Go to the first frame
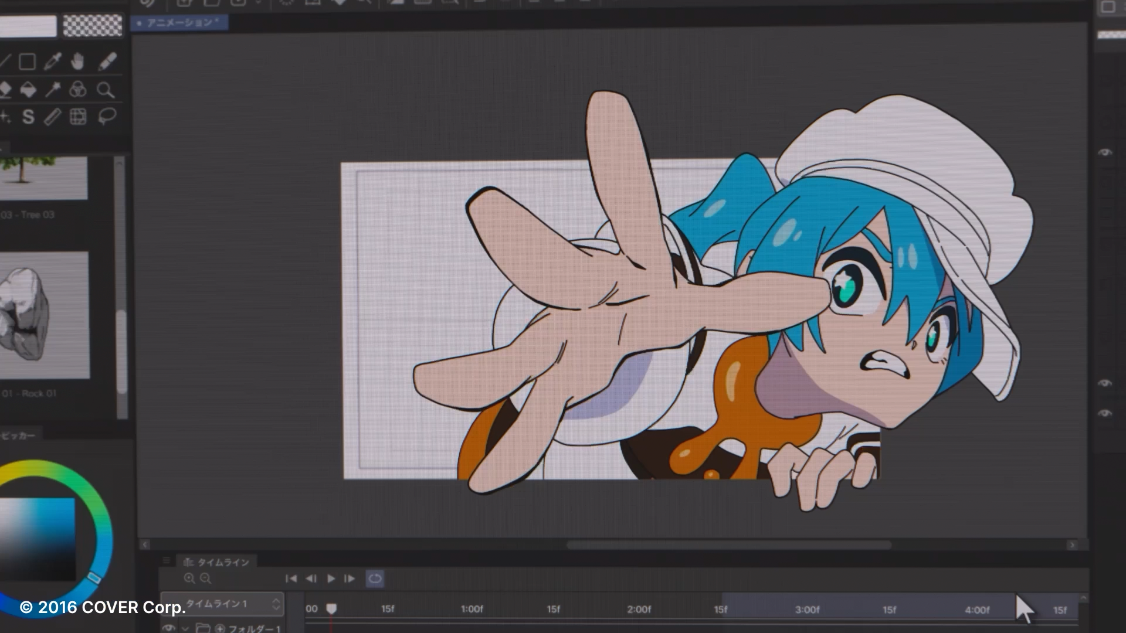The image size is (1126, 633). 291,578
